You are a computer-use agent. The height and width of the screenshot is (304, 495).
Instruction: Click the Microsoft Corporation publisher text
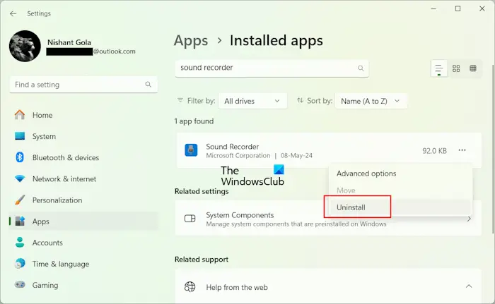(238, 156)
